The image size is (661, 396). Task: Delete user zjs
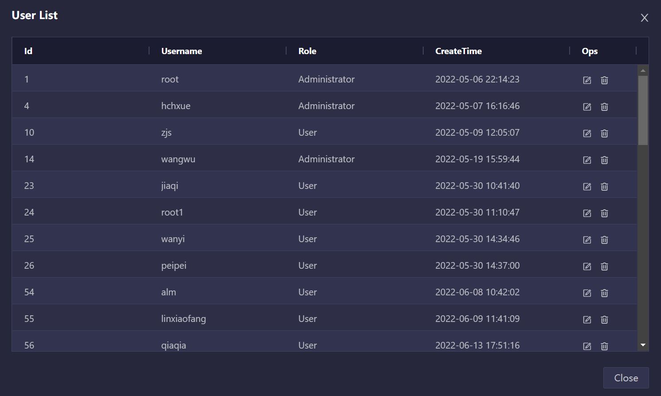pyautogui.click(x=604, y=133)
